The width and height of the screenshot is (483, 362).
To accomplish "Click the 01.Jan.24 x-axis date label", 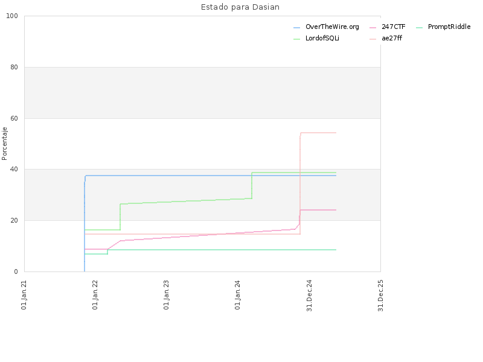I will [238, 294].
